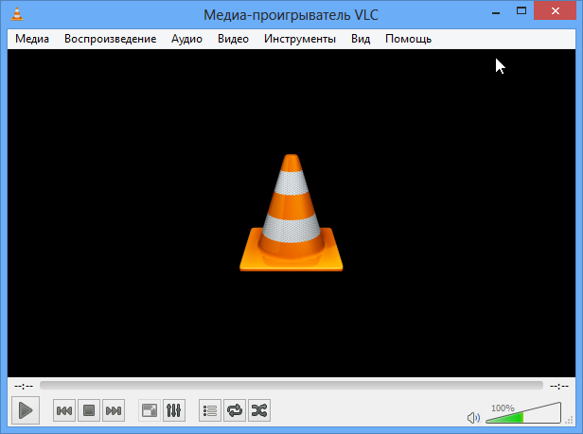This screenshot has width=583, height=434.
Task: Open the Медиа menu
Action: 32,39
